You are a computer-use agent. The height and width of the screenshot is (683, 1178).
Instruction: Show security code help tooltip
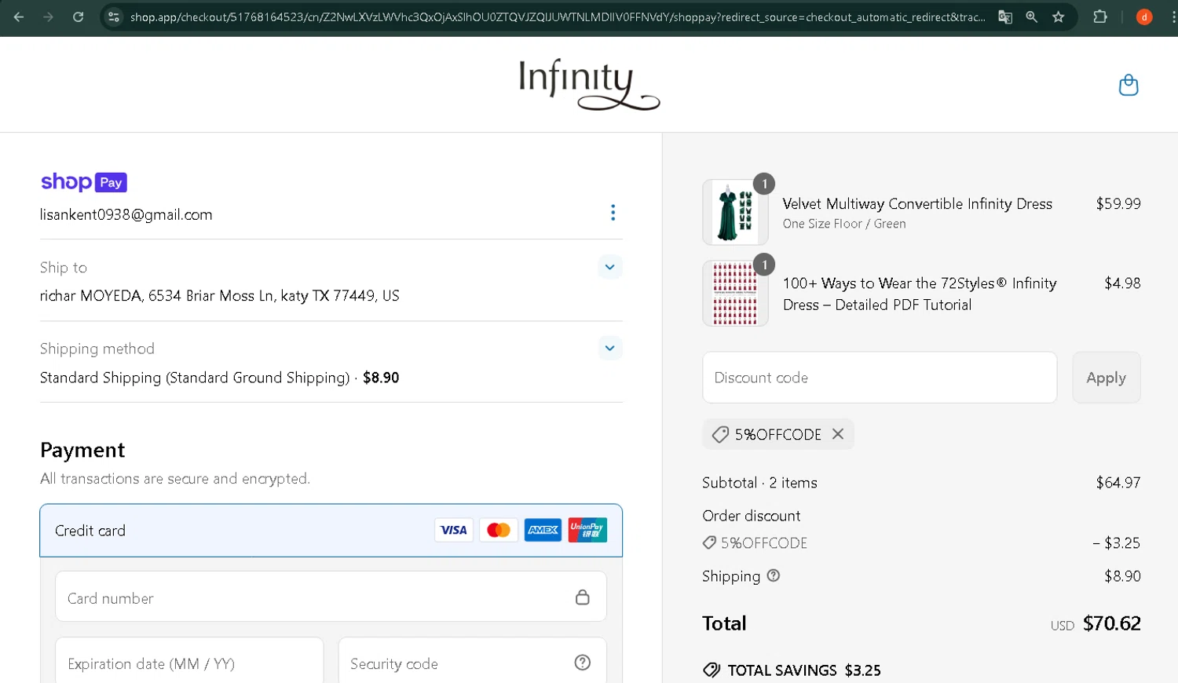pyautogui.click(x=582, y=663)
